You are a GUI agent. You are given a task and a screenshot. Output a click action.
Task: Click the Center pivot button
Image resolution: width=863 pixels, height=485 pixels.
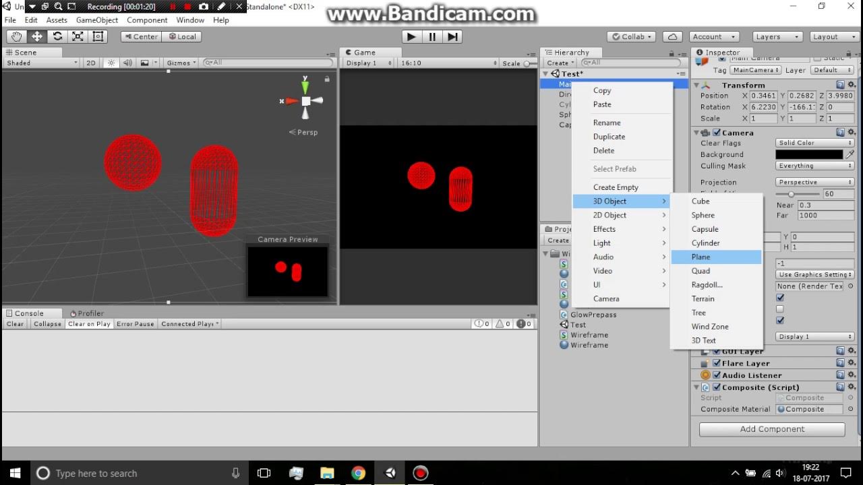[141, 36]
